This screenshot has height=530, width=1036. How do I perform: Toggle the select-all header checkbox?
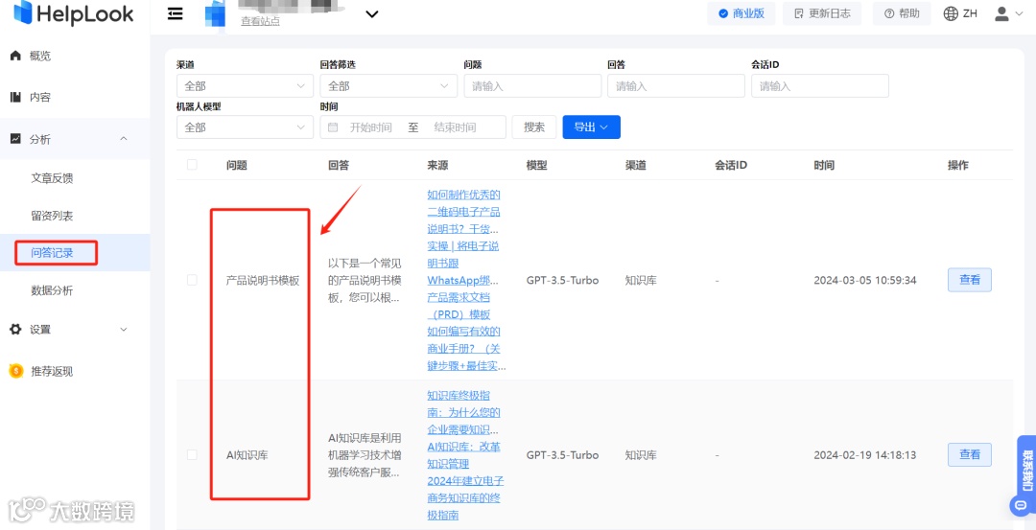(192, 165)
